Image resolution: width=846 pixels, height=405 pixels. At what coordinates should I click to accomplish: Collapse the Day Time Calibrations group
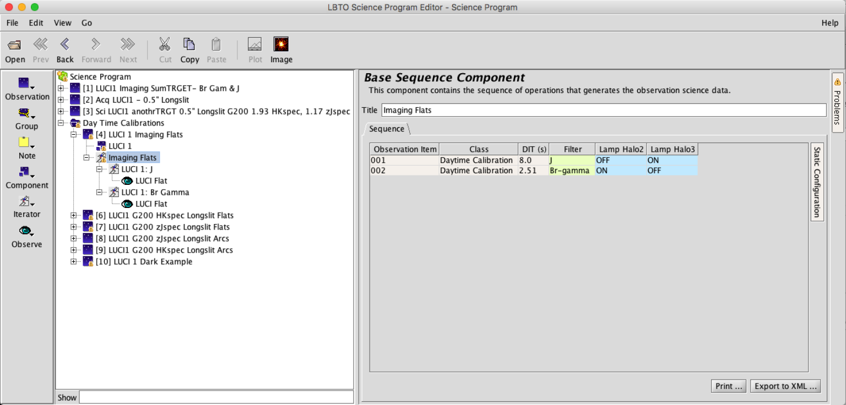point(61,123)
